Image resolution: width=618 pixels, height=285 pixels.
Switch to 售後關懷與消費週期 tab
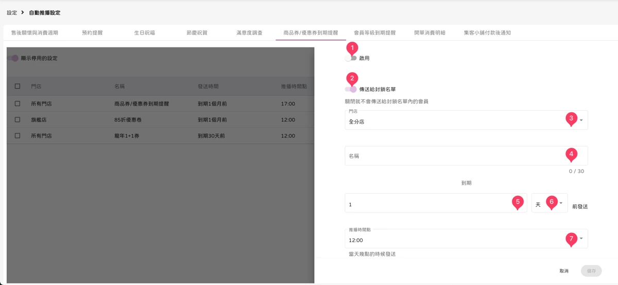[x=35, y=32]
